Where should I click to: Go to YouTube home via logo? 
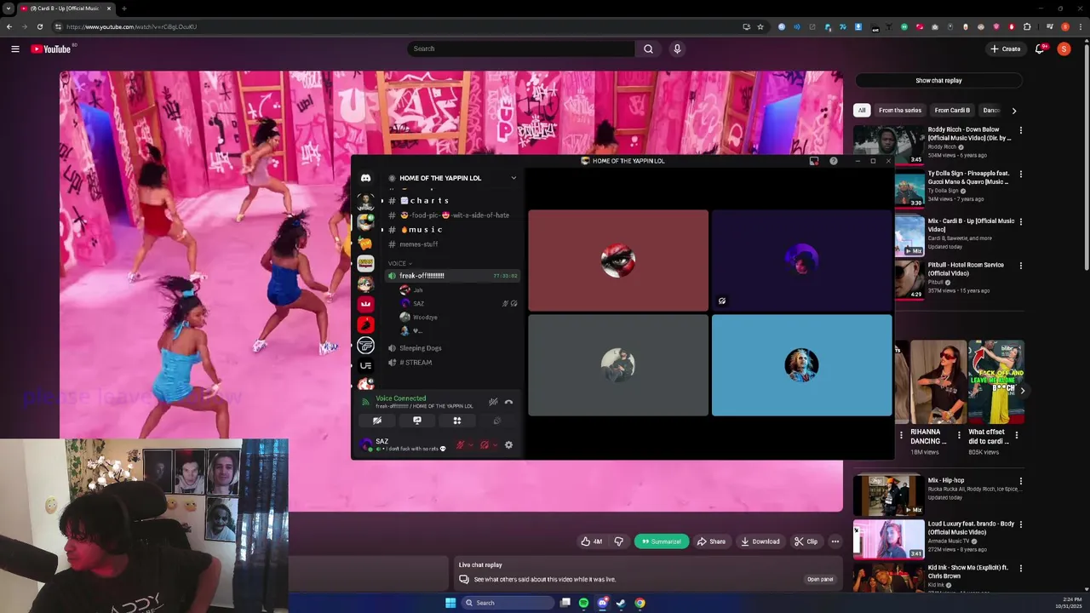(52, 49)
